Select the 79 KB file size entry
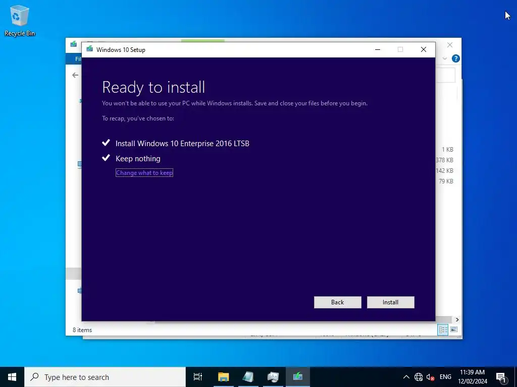This screenshot has width=517, height=387. coord(446,181)
